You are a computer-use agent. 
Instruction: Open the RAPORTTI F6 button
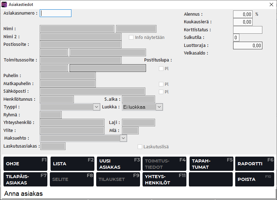(255, 164)
